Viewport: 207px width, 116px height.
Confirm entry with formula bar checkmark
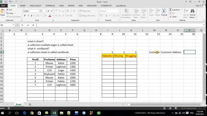tap(28, 25)
